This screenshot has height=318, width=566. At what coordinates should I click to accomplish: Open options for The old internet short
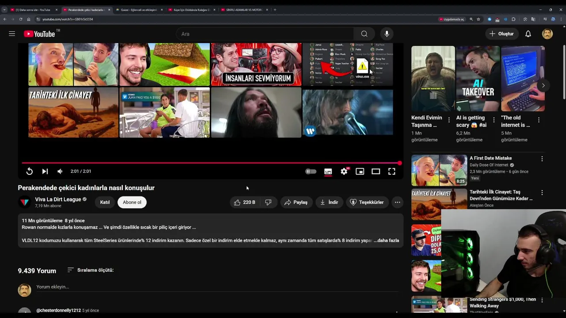pos(539,120)
